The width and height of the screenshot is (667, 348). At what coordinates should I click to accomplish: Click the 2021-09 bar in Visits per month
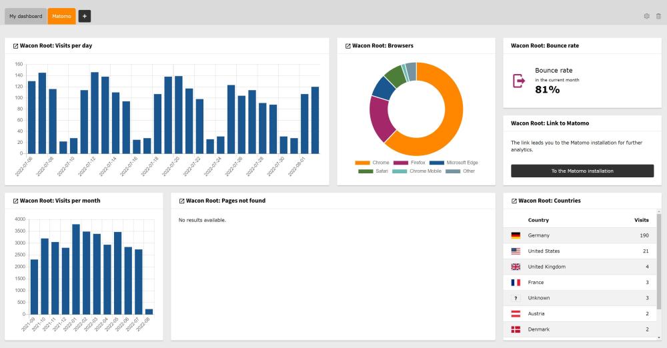(x=35, y=287)
